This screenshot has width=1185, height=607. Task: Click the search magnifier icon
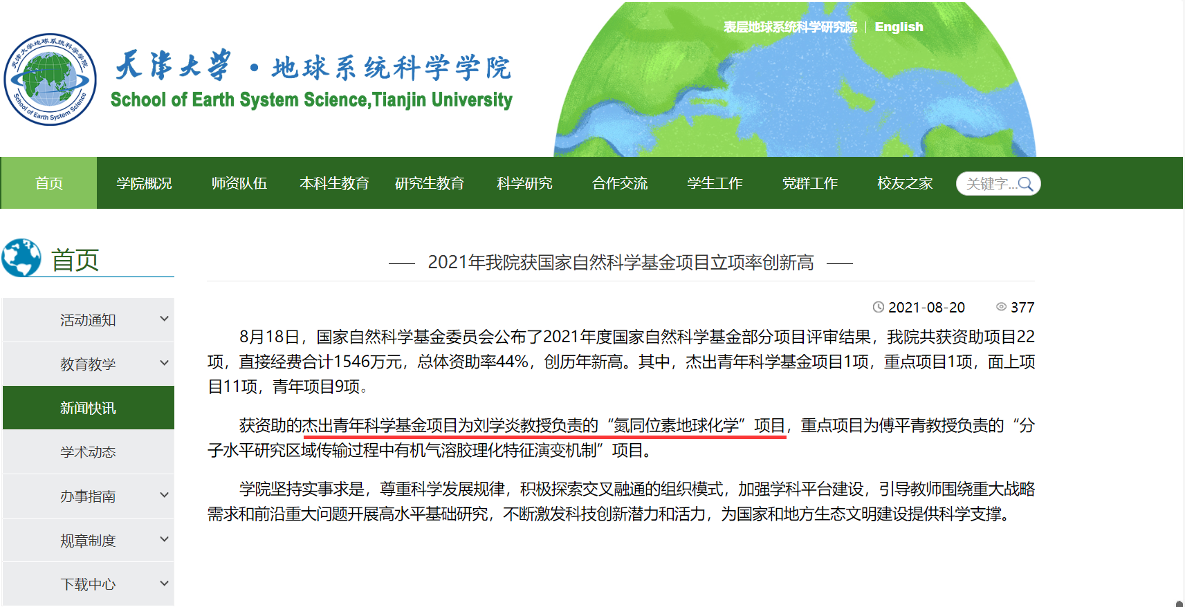point(1026,184)
